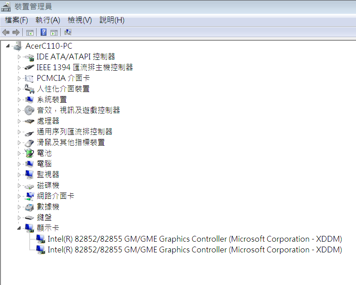Select the 磁碟機 label

(x=48, y=185)
